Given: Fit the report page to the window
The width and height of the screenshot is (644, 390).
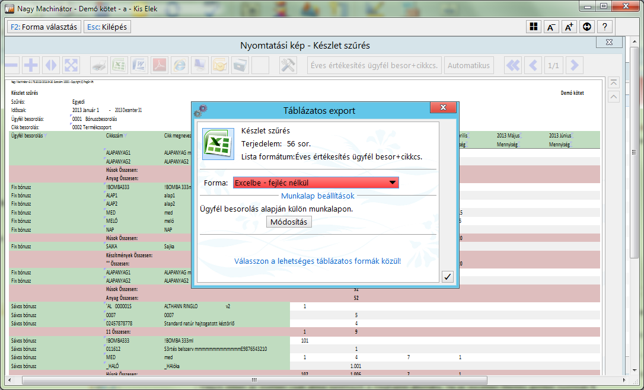Looking at the screenshot, I should [71, 65].
